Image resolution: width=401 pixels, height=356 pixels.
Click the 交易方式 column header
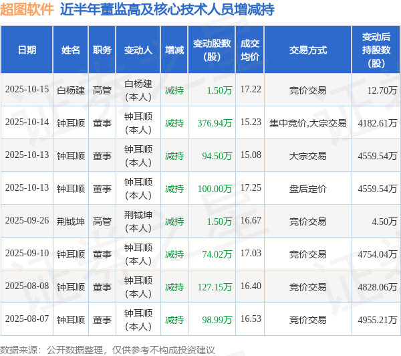(308, 50)
